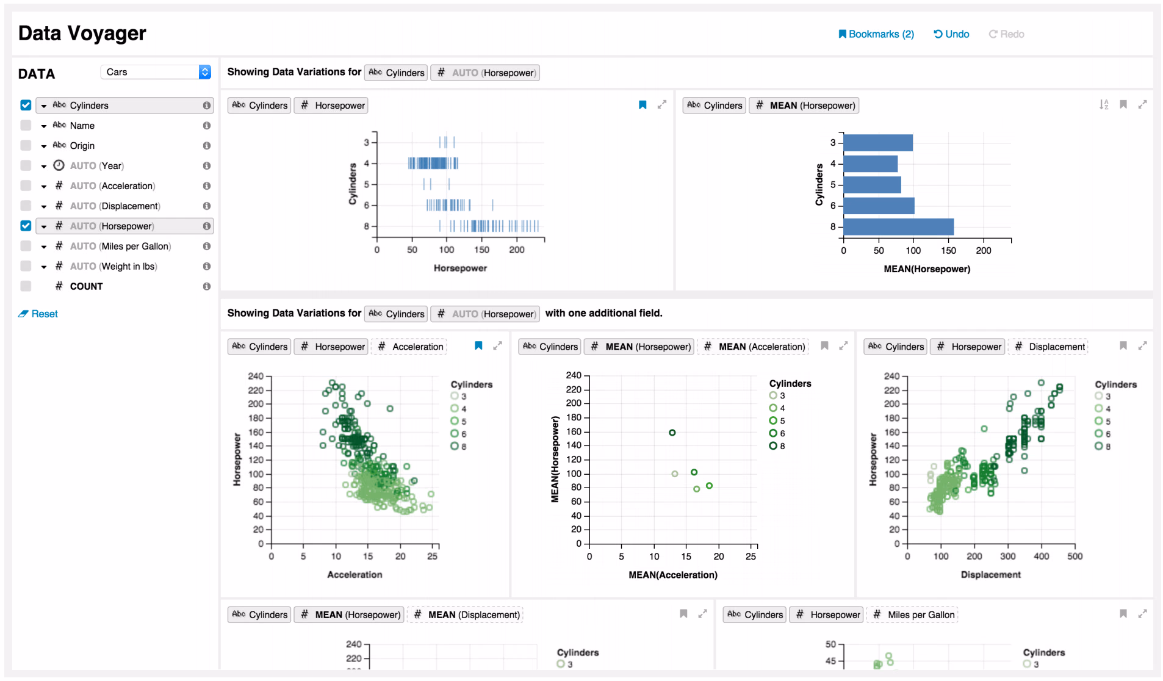The width and height of the screenshot is (1163, 681).
Task: Enable the COUNT field checkbox
Action: [x=26, y=286]
